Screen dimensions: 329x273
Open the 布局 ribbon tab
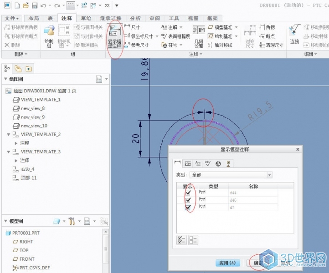[34, 19]
